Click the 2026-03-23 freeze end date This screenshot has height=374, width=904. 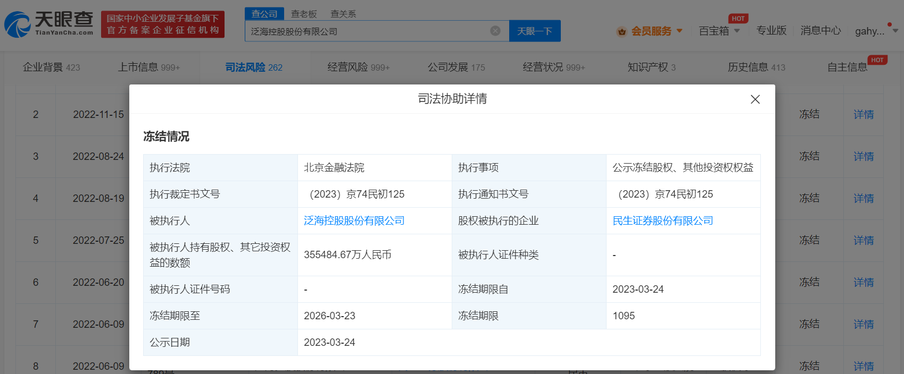(x=329, y=316)
